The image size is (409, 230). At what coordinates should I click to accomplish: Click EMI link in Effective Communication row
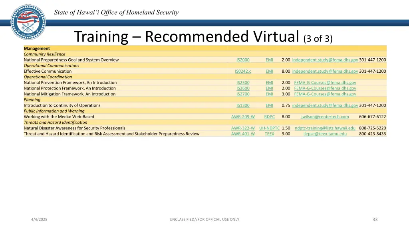[x=270, y=71]
